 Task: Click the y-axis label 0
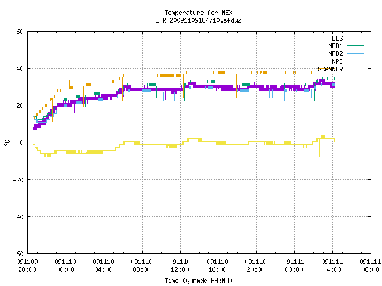click(22, 142)
